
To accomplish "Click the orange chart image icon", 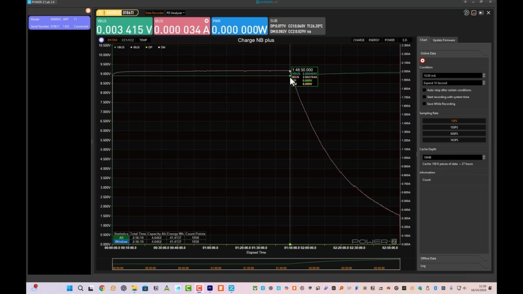I will pyautogui.click(x=473, y=13).
